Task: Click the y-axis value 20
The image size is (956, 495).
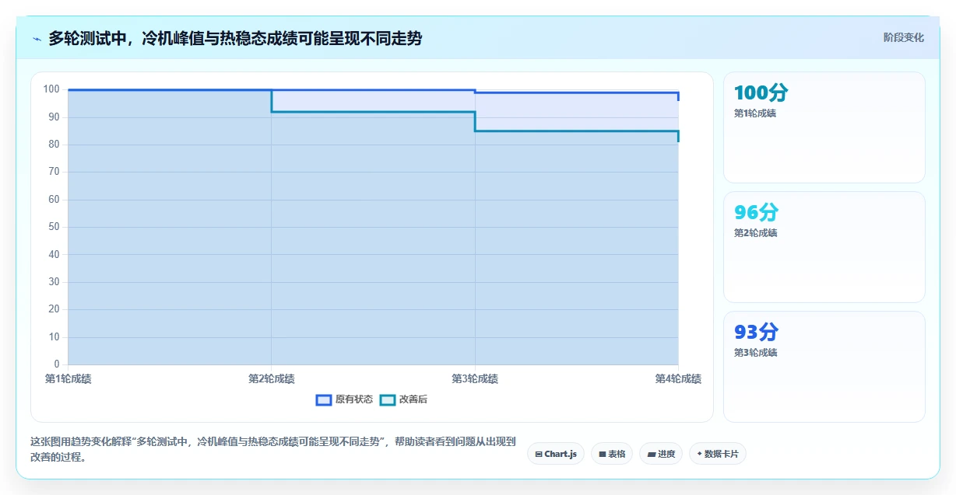Action: (54, 309)
